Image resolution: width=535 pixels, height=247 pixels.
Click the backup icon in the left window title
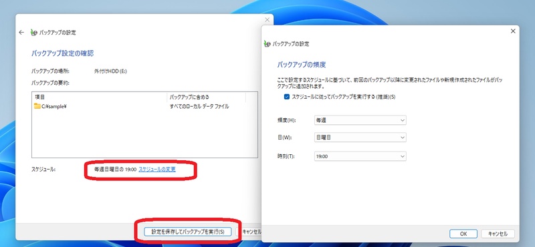tap(34, 33)
